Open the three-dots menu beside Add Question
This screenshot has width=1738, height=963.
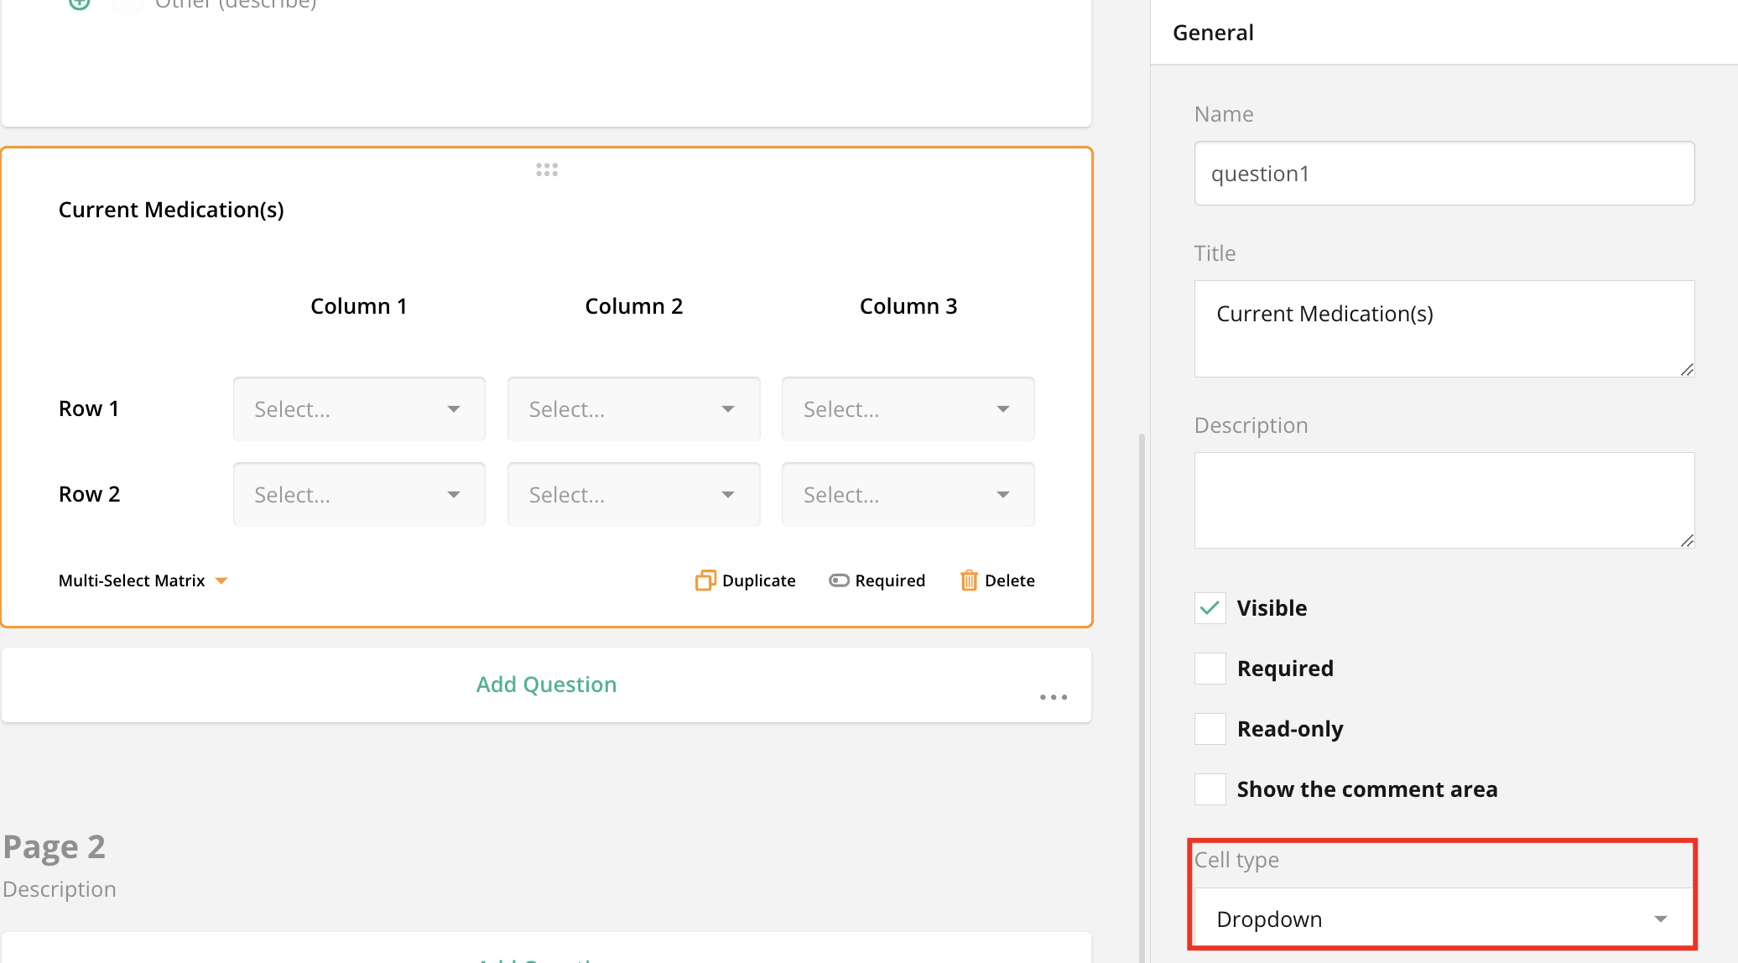pos(1054,697)
